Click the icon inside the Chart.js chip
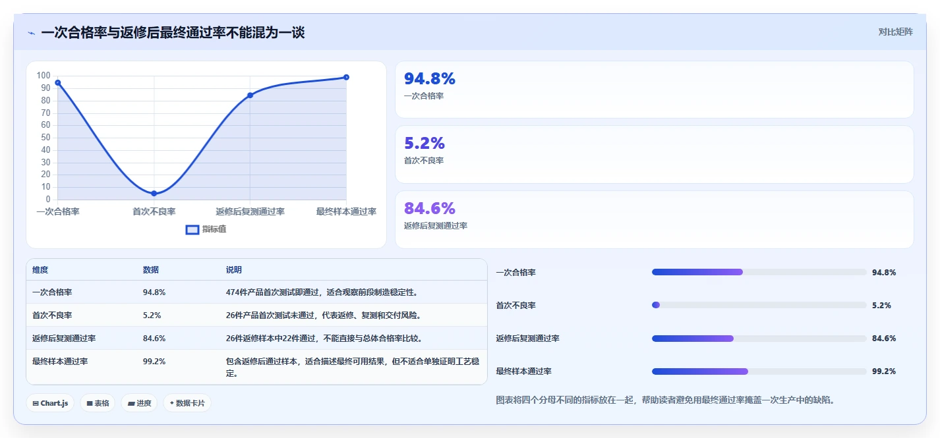This screenshot has width=940, height=438. coord(35,403)
